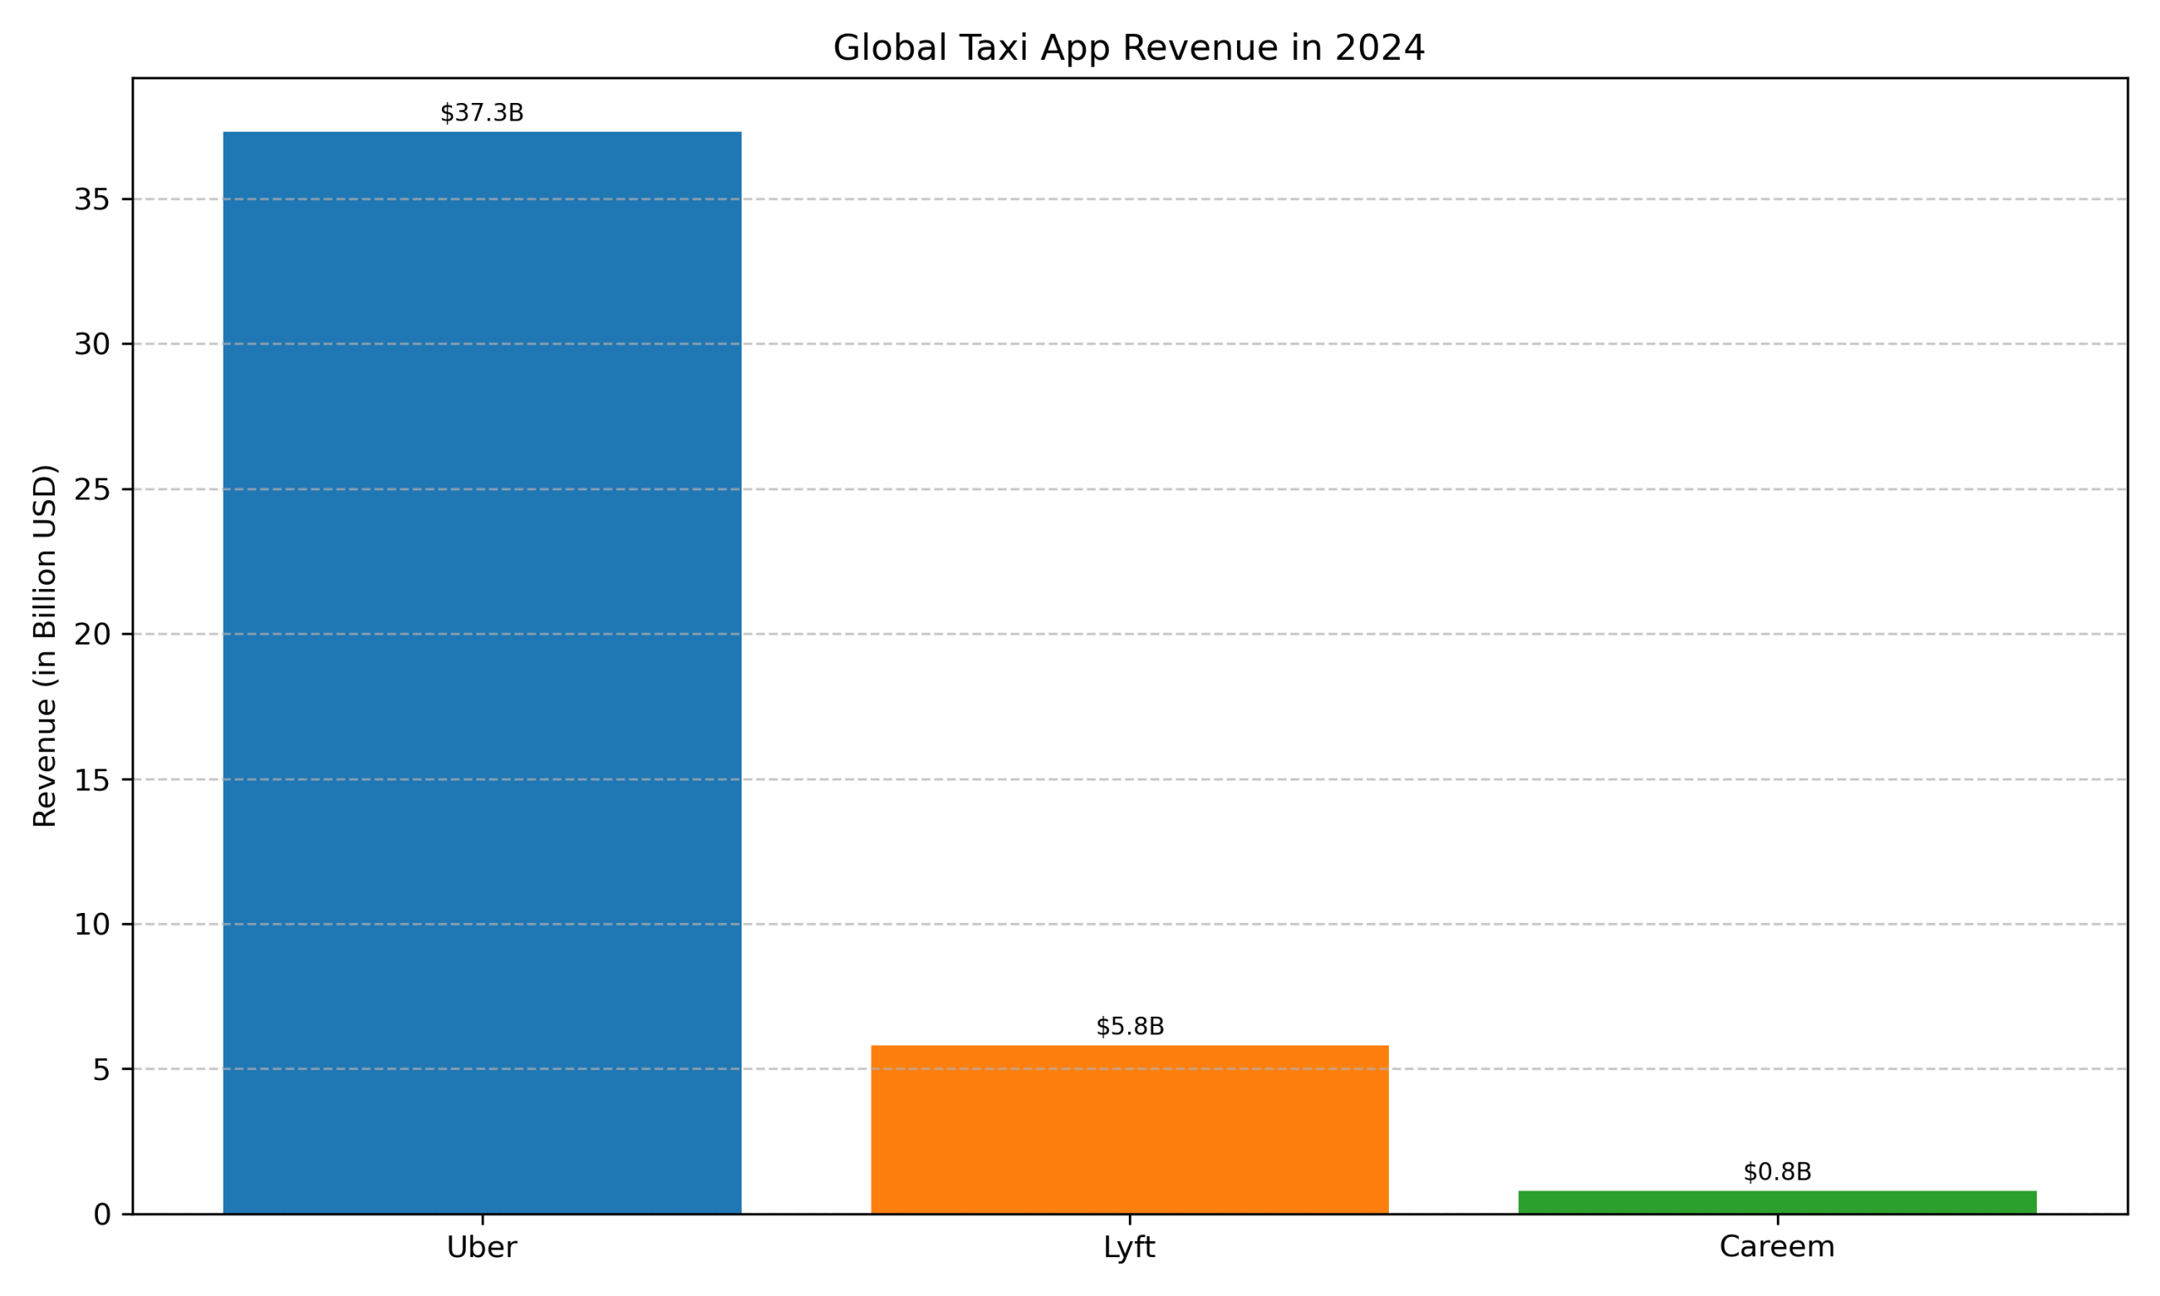Click the chart title text
2160x1296 pixels.
[1128, 47]
